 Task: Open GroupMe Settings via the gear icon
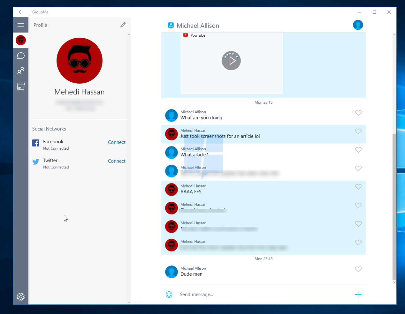pyautogui.click(x=21, y=297)
